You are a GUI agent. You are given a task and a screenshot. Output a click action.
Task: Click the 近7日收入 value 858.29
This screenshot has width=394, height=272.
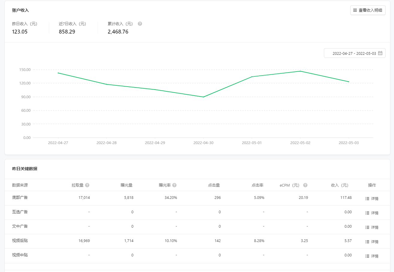point(67,32)
